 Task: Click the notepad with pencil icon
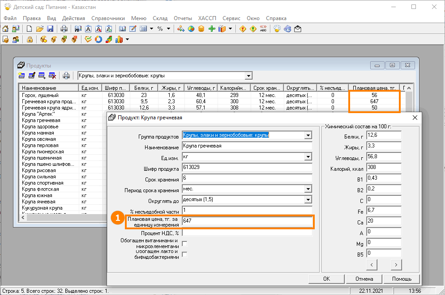point(133,29)
